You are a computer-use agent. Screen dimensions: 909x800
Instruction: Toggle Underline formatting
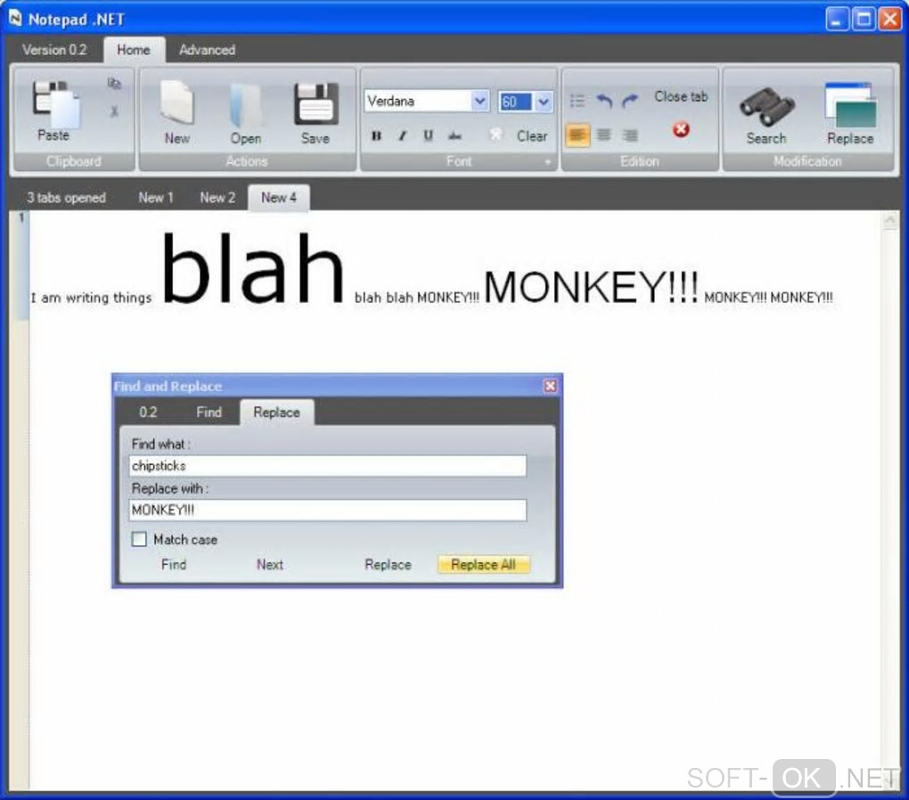tap(428, 135)
